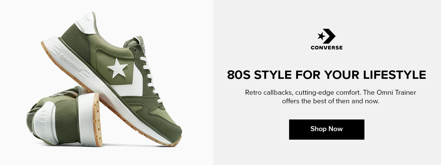Screen dimensions: 441x165
Task: Click embossed CONVERSE text on white midsole
Action: (71, 62)
